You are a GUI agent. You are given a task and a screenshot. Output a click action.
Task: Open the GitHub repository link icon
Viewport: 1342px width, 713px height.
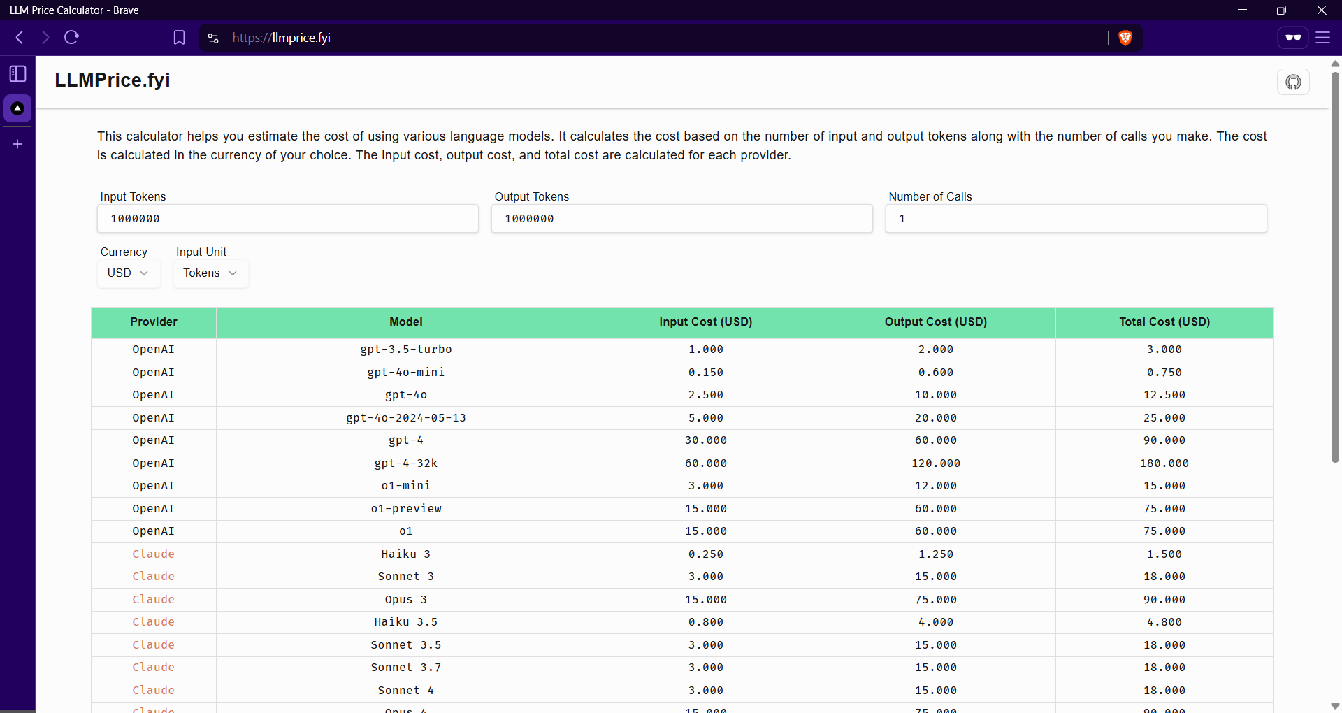point(1293,82)
